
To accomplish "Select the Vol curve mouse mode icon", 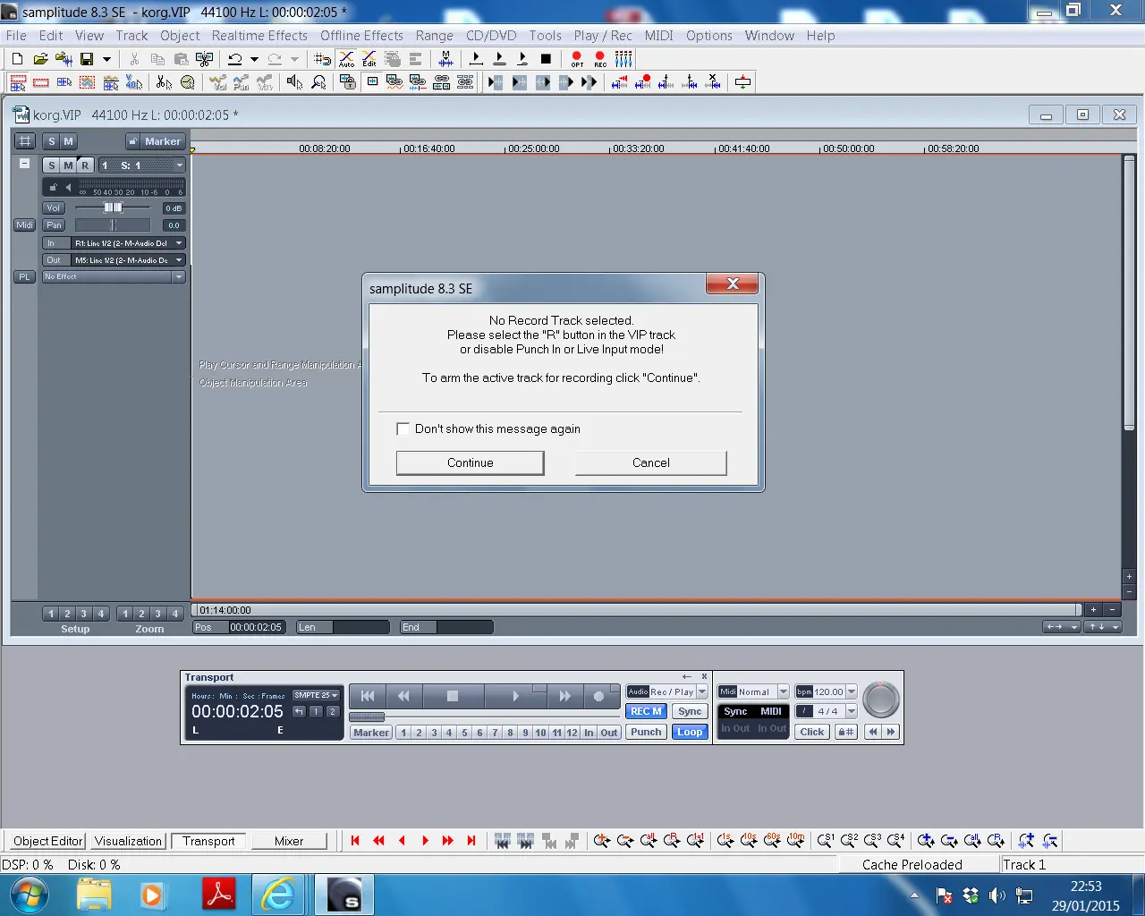I will point(218,82).
